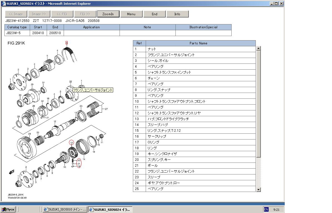
Task: Click the front direction arrow icon in diagram
Action: [x=12, y=172]
